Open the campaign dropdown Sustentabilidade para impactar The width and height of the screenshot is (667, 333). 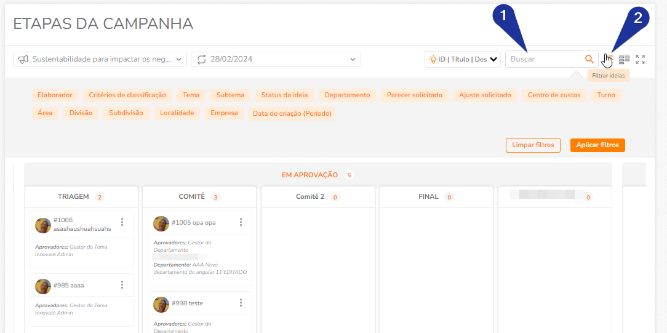[x=100, y=59]
